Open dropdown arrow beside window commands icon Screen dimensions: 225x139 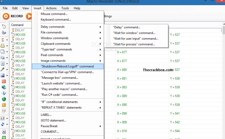pyautogui.click(x=7, y=52)
